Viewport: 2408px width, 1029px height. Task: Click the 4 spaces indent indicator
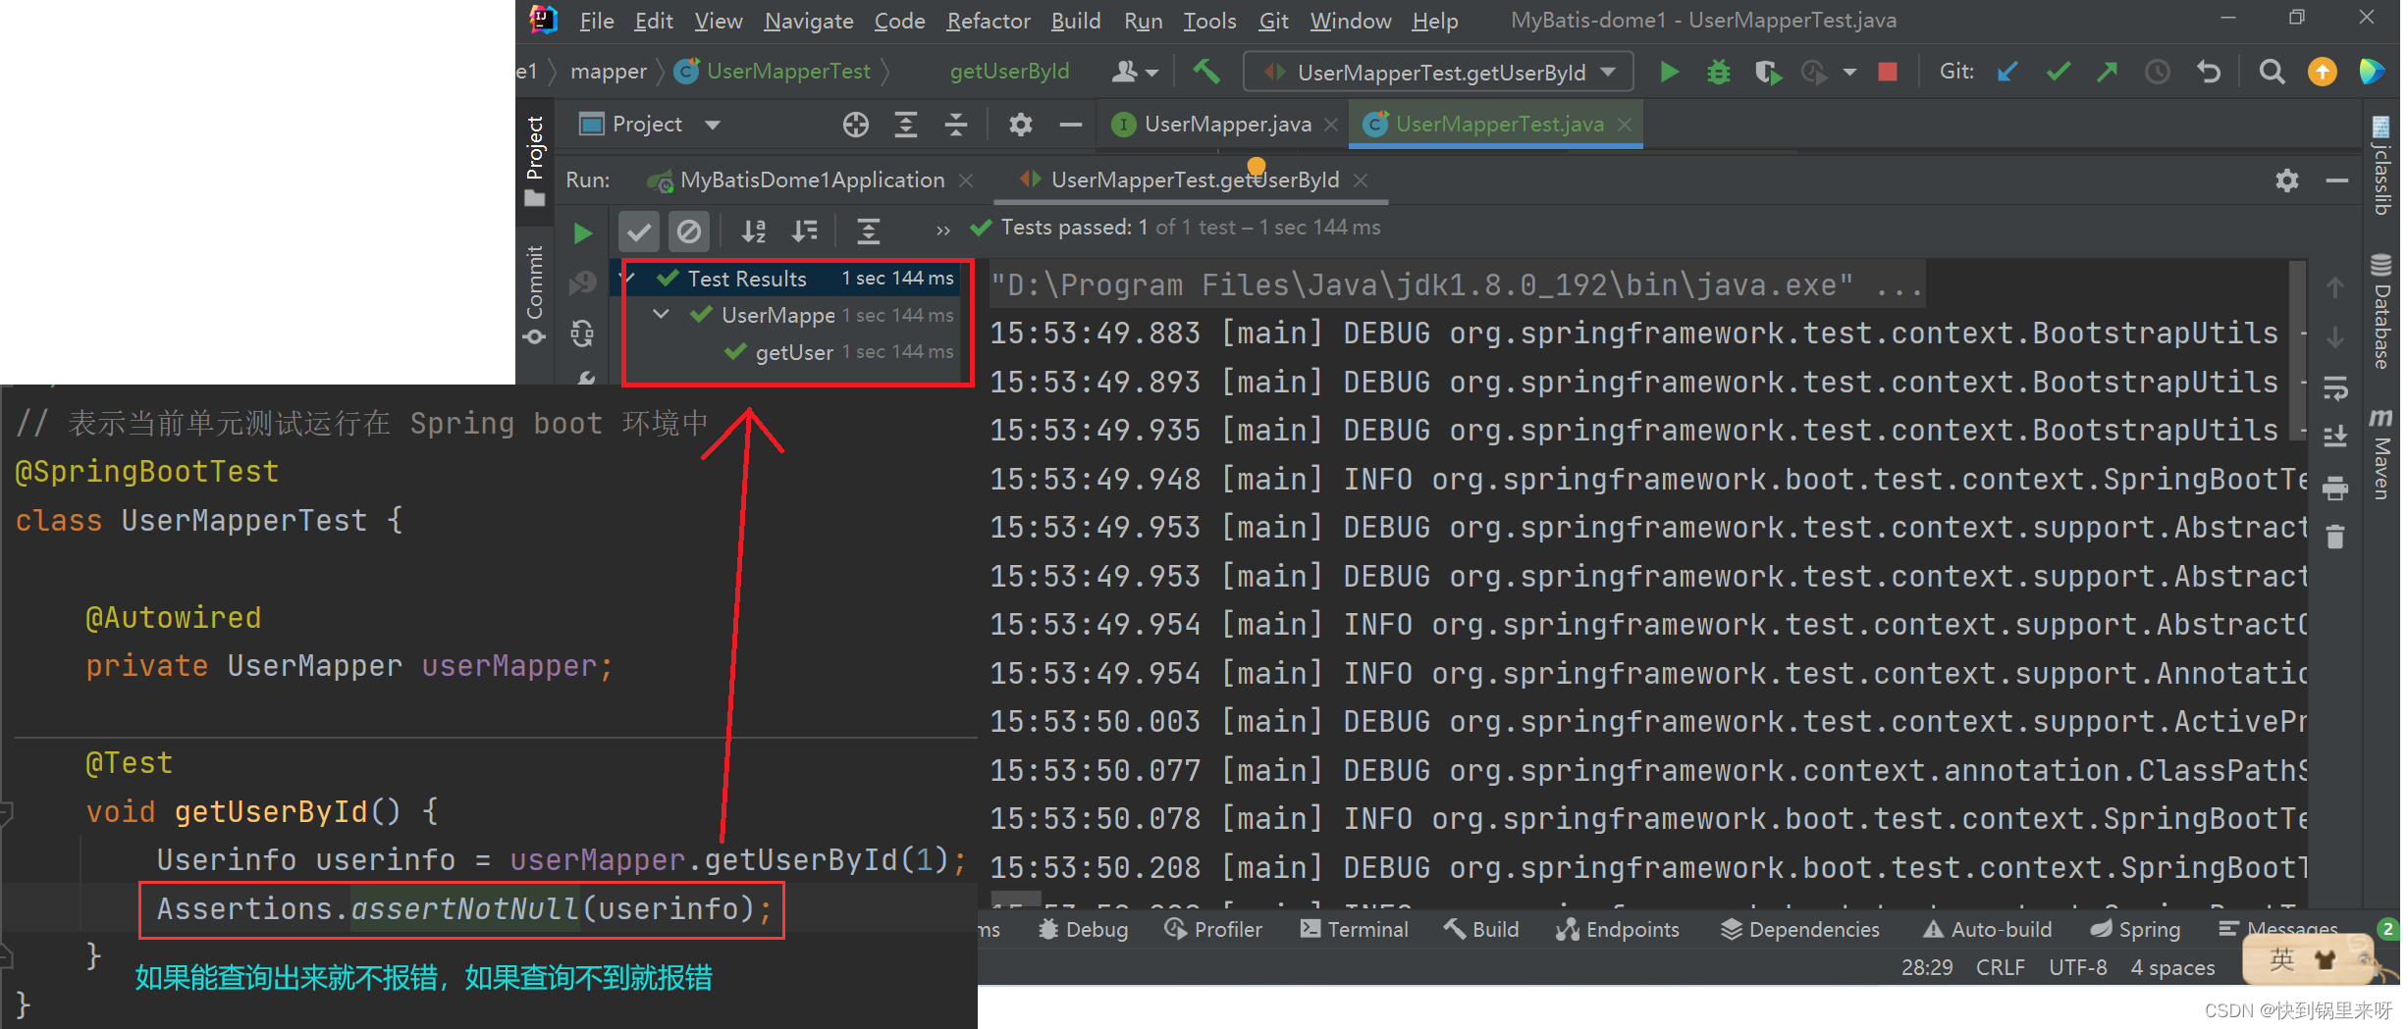2172,968
